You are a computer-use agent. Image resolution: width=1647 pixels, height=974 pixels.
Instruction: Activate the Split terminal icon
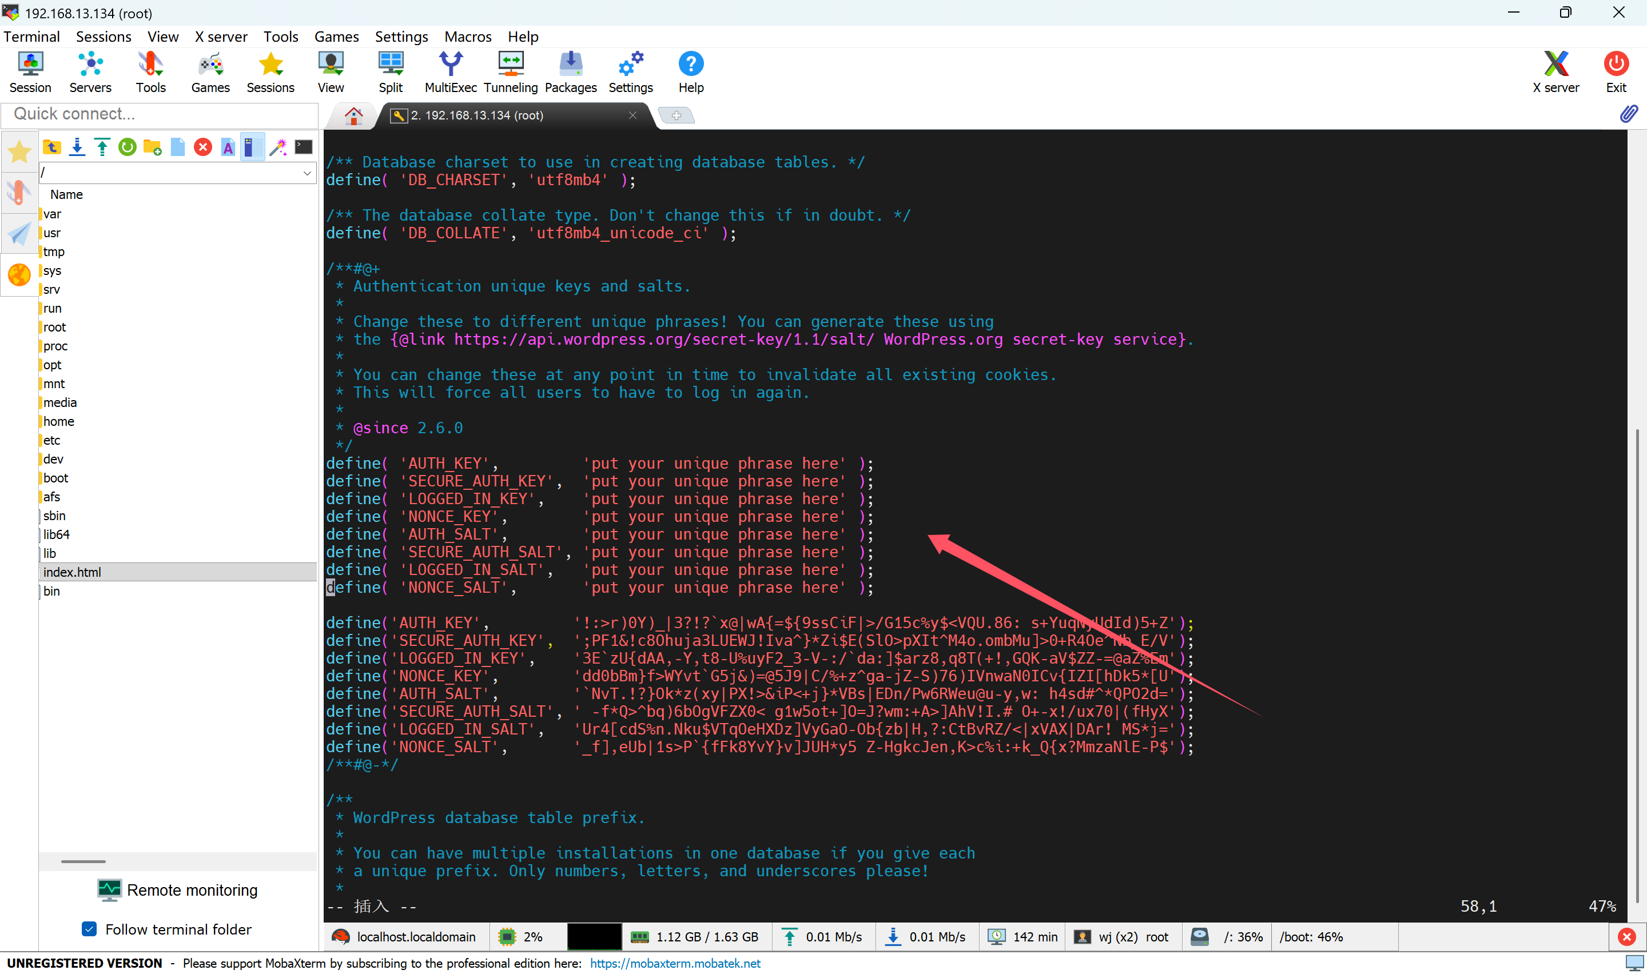coord(391,72)
